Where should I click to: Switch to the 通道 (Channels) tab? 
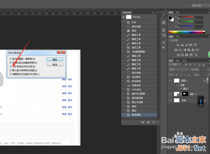(178, 61)
